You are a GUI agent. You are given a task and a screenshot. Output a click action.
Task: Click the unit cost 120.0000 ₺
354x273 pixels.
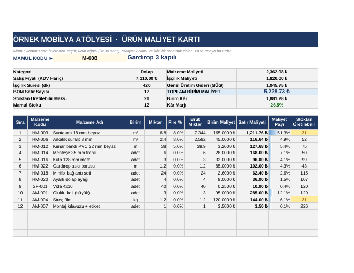[221, 200]
